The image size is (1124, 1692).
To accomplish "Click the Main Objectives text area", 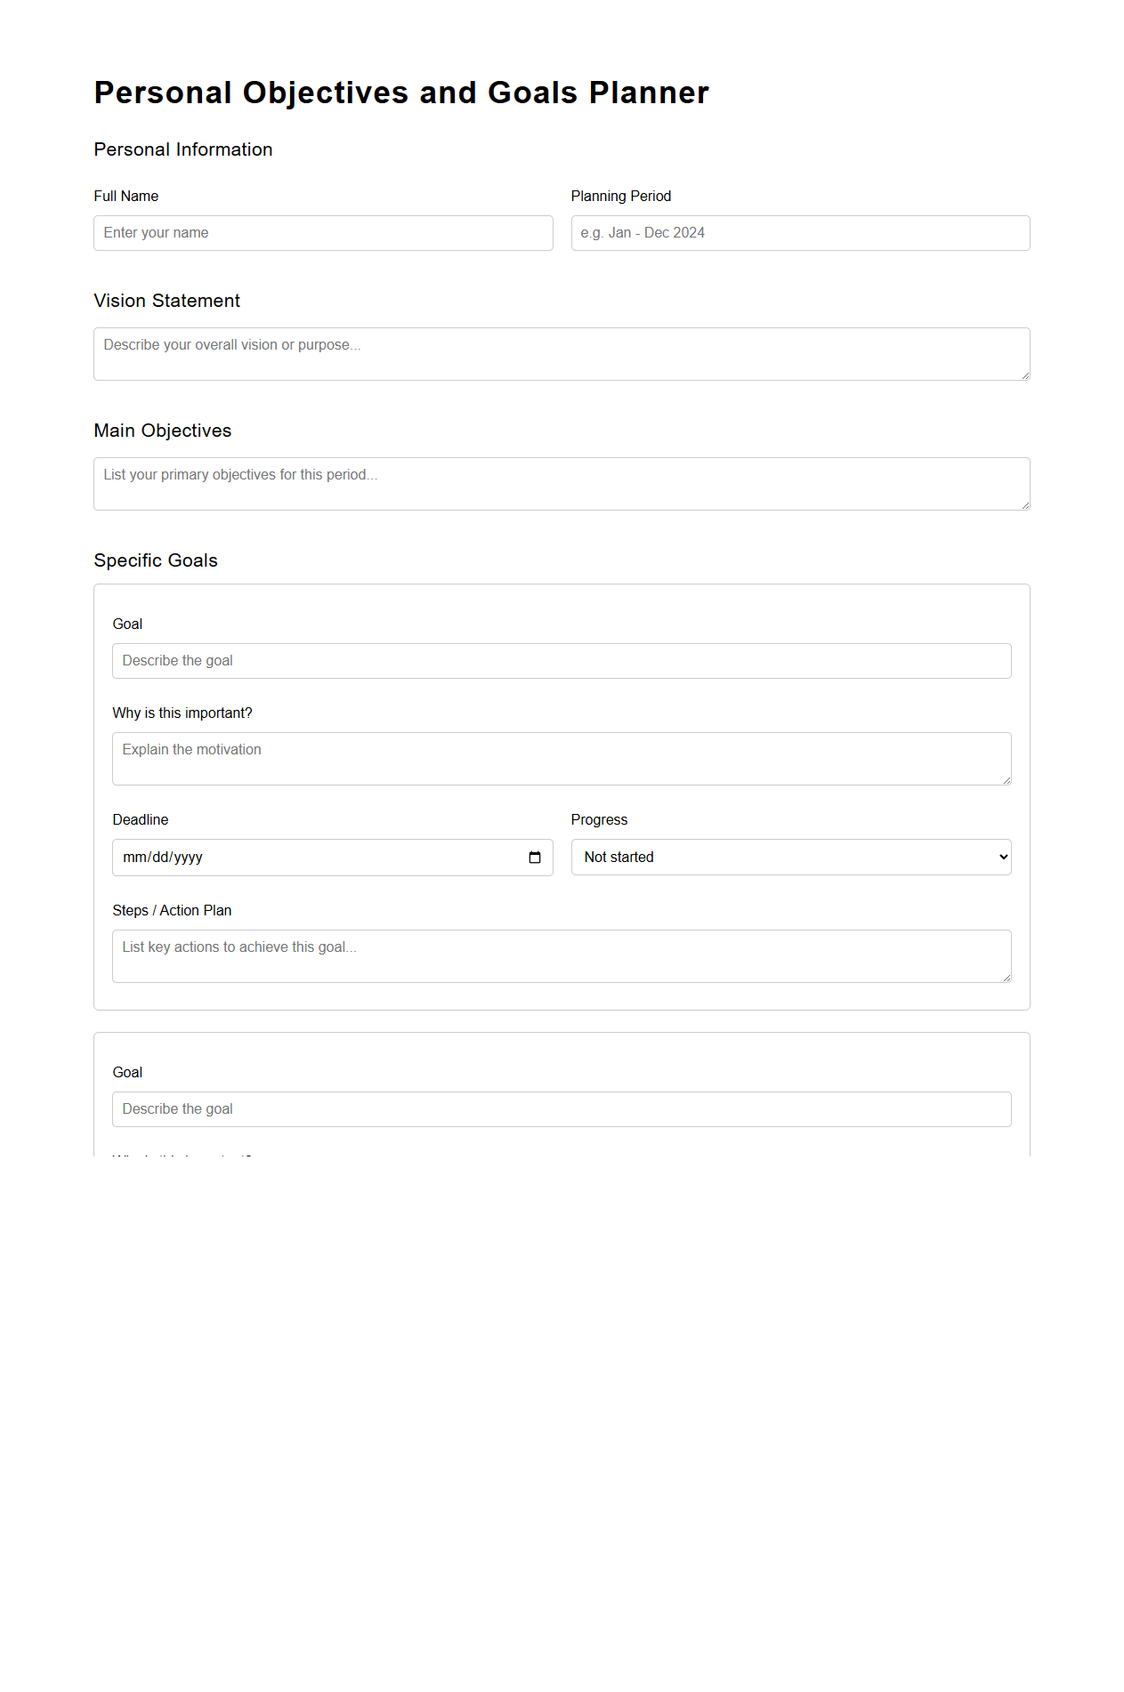I will pyautogui.click(x=561, y=482).
